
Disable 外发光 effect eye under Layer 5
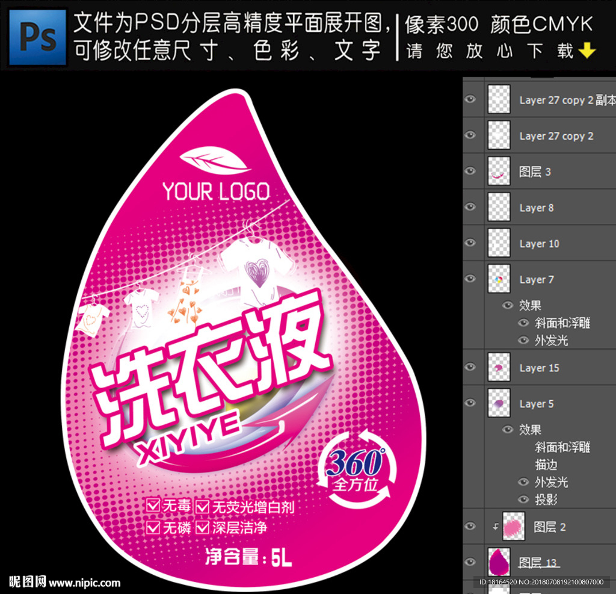tap(523, 482)
